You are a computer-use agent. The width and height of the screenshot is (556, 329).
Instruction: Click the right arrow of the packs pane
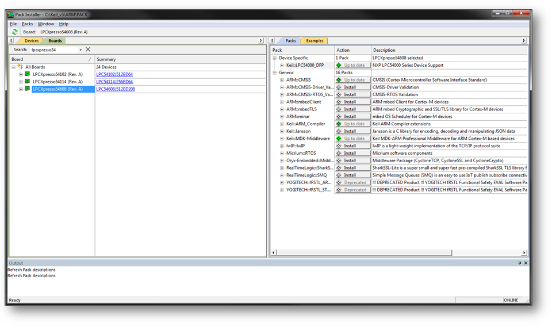[524, 41]
